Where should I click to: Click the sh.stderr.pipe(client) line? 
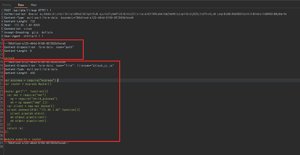[29, 121]
